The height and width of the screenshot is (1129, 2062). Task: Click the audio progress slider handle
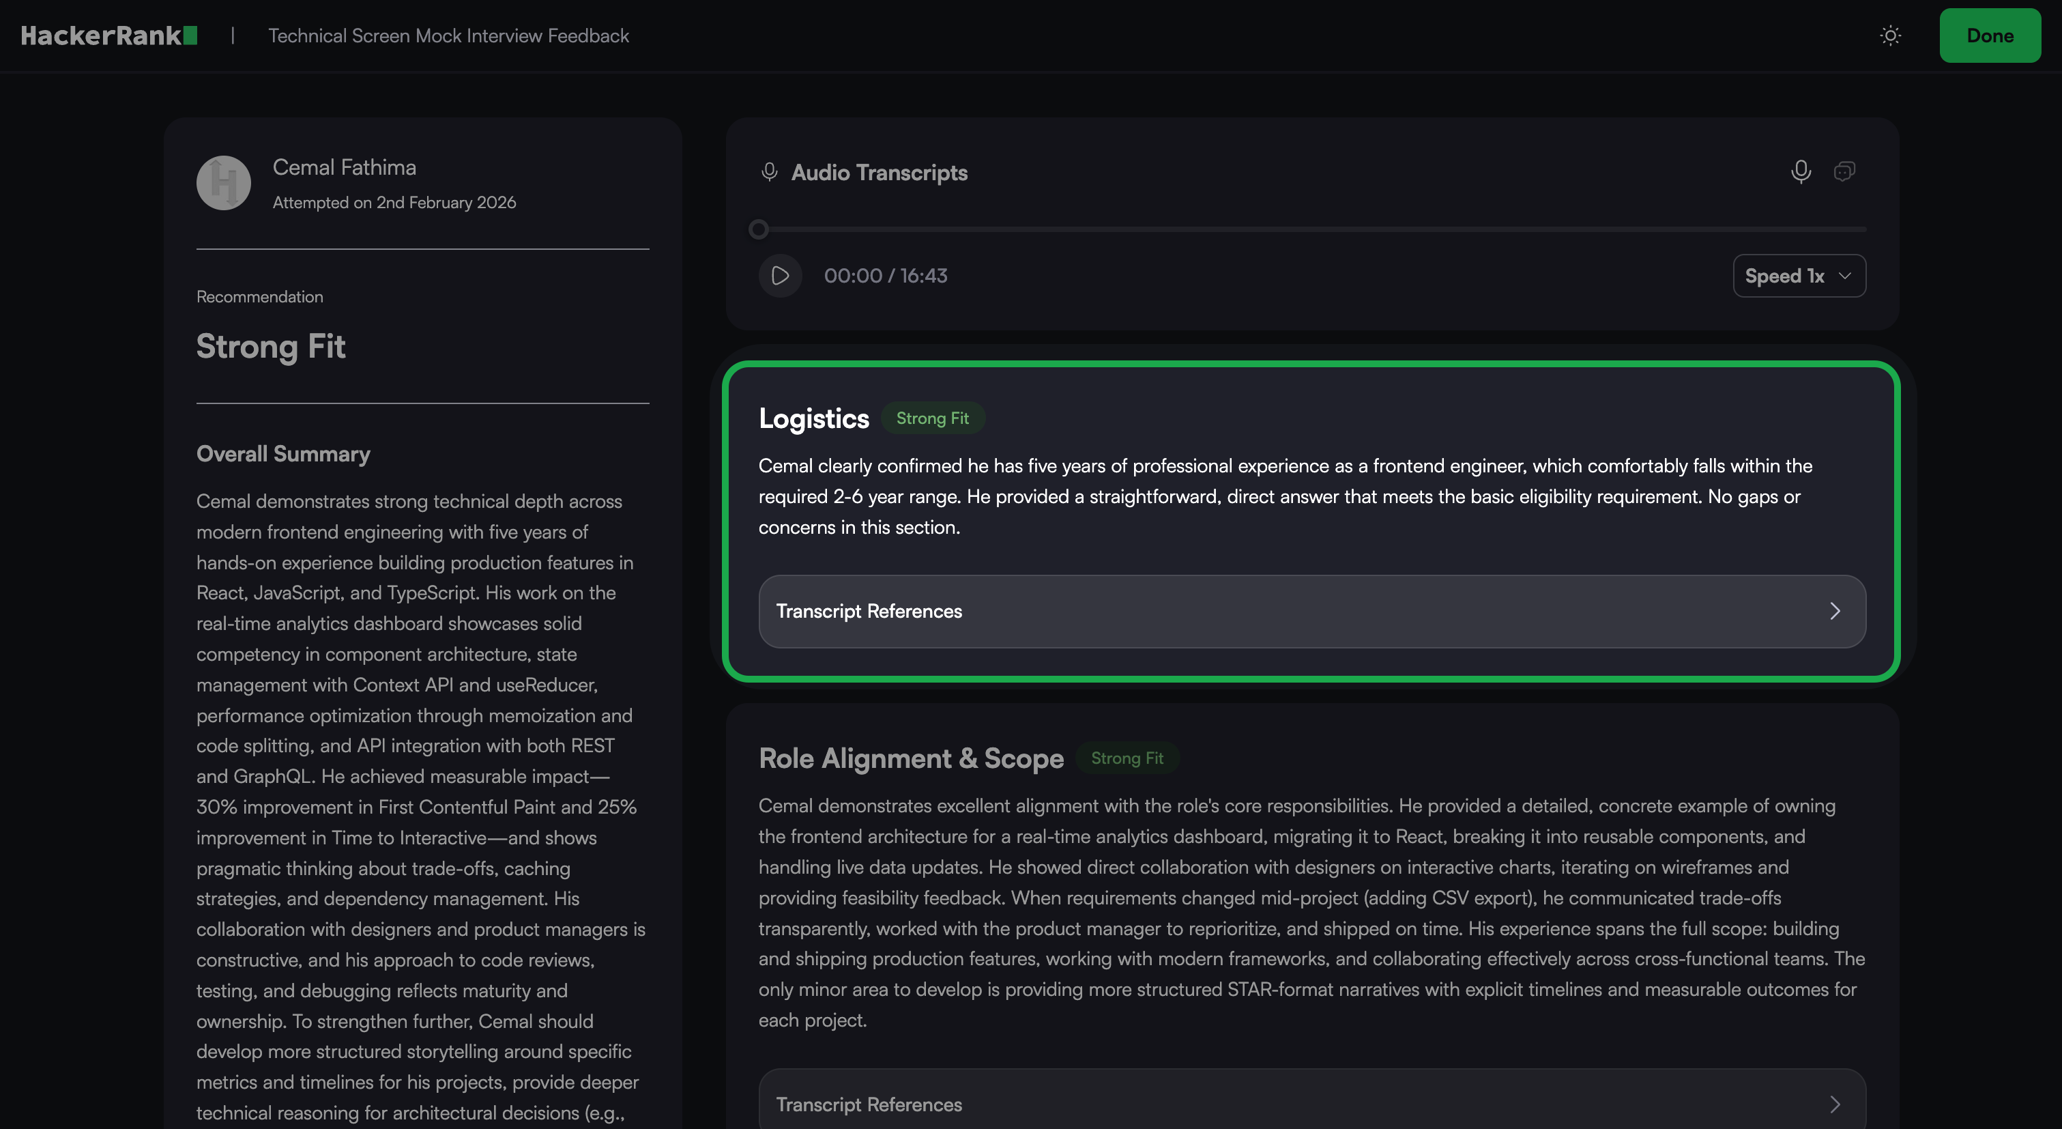coord(758,230)
